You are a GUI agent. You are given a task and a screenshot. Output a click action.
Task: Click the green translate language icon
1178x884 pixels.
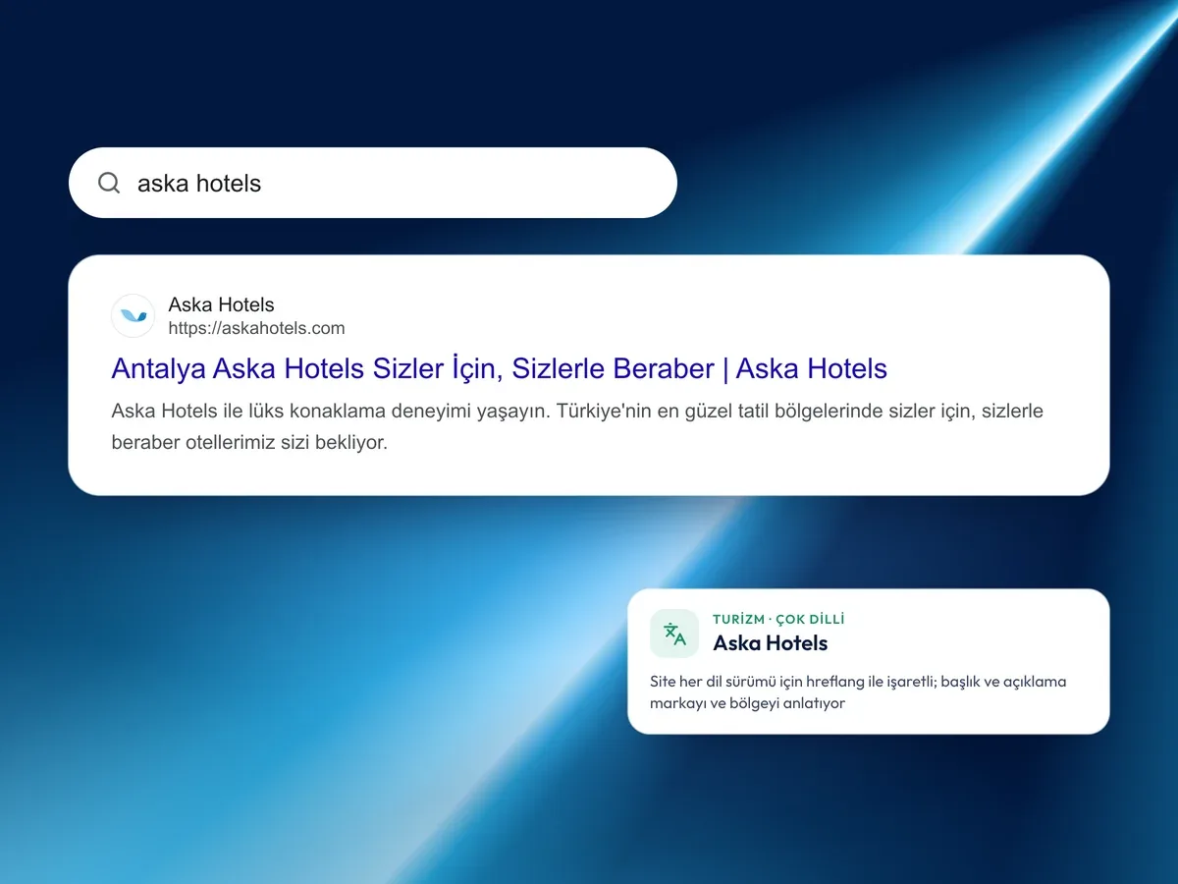674,634
